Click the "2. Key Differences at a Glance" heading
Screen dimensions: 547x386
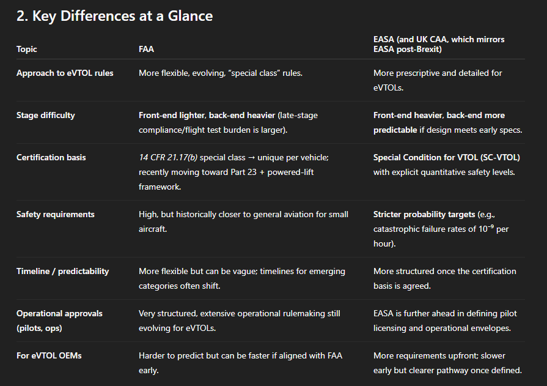click(114, 17)
